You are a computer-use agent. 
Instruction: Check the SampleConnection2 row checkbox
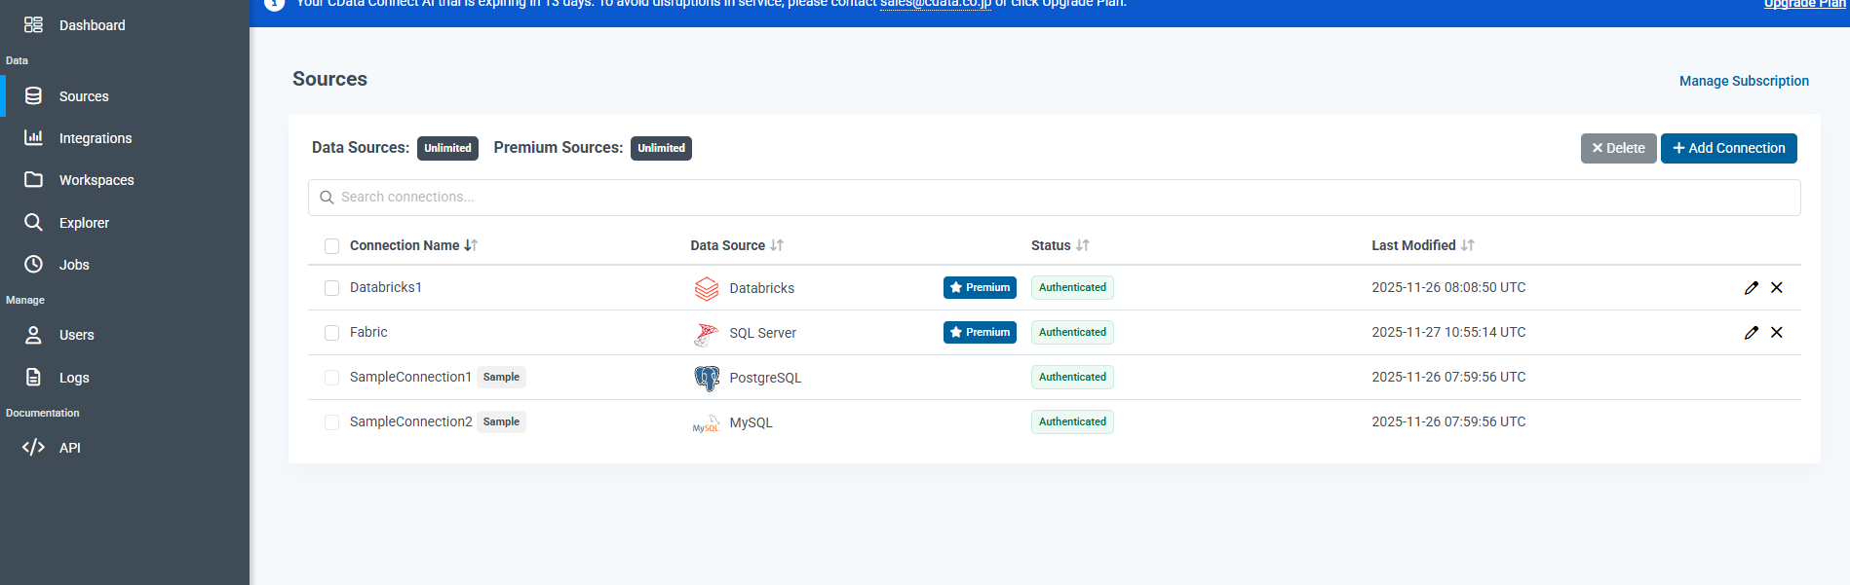331,422
